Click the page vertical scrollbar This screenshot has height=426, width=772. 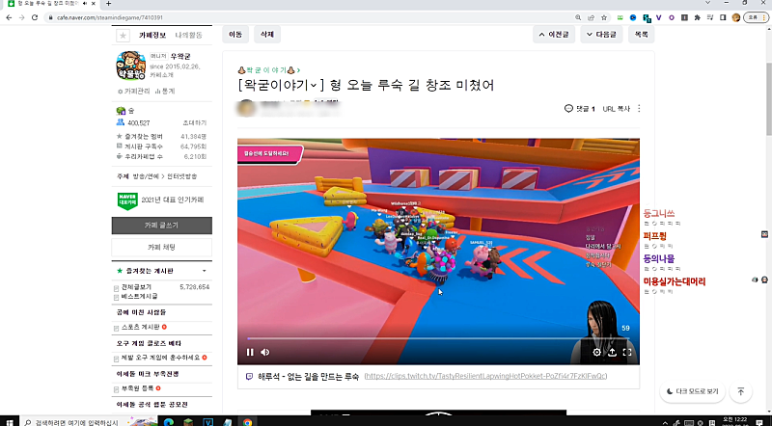click(768, 98)
